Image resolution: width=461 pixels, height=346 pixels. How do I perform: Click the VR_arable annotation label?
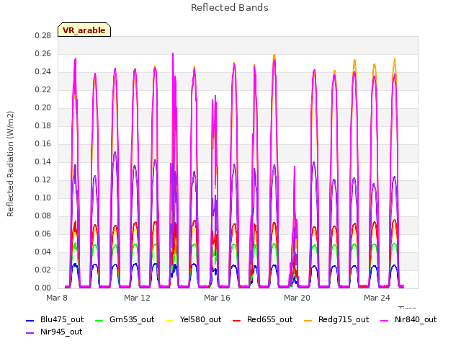84,30
